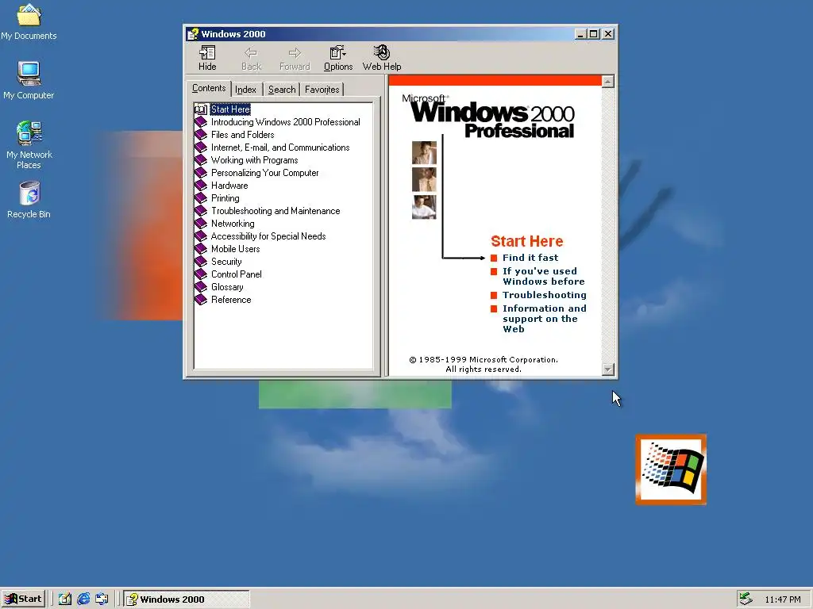Click the taskbar clock showing 11:47 PM

click(x=782, y=599)
